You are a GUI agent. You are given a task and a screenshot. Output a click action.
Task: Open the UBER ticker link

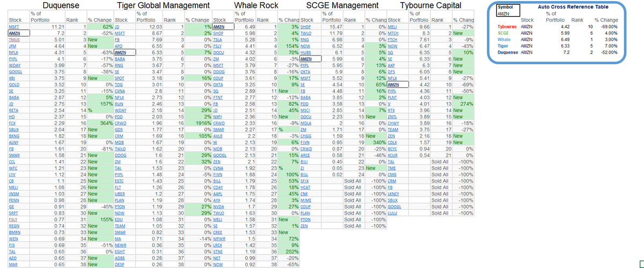(120, 194)
